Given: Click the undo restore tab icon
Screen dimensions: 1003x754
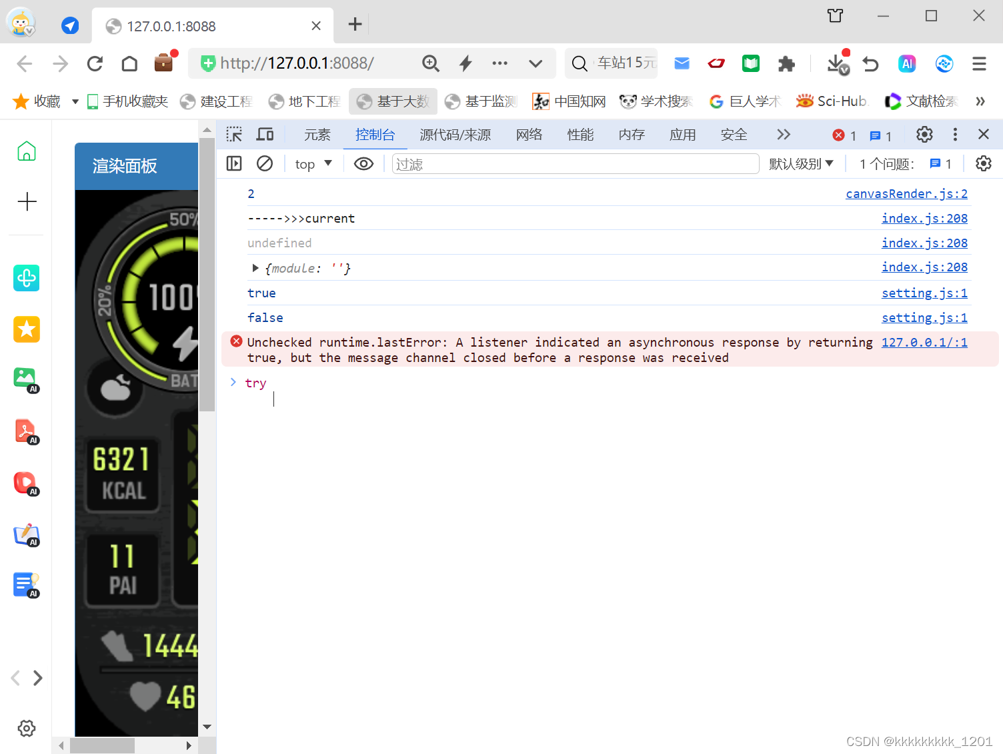Looking at the screenshot, I should (x=870, y=63).
